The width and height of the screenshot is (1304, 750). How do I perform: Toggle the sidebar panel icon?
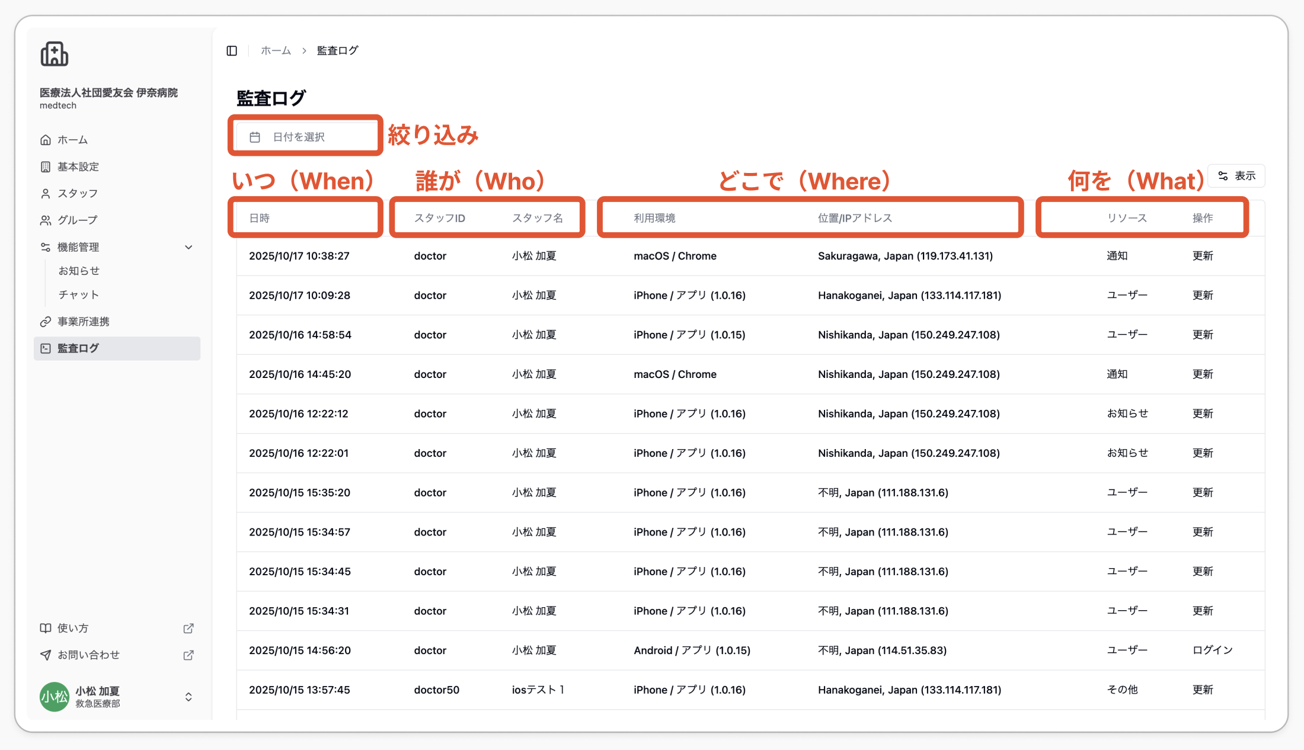click(x=232, y=51)
